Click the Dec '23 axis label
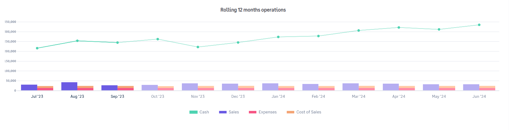The width and height of the screenshot is (509, 130). coord(238,96)
